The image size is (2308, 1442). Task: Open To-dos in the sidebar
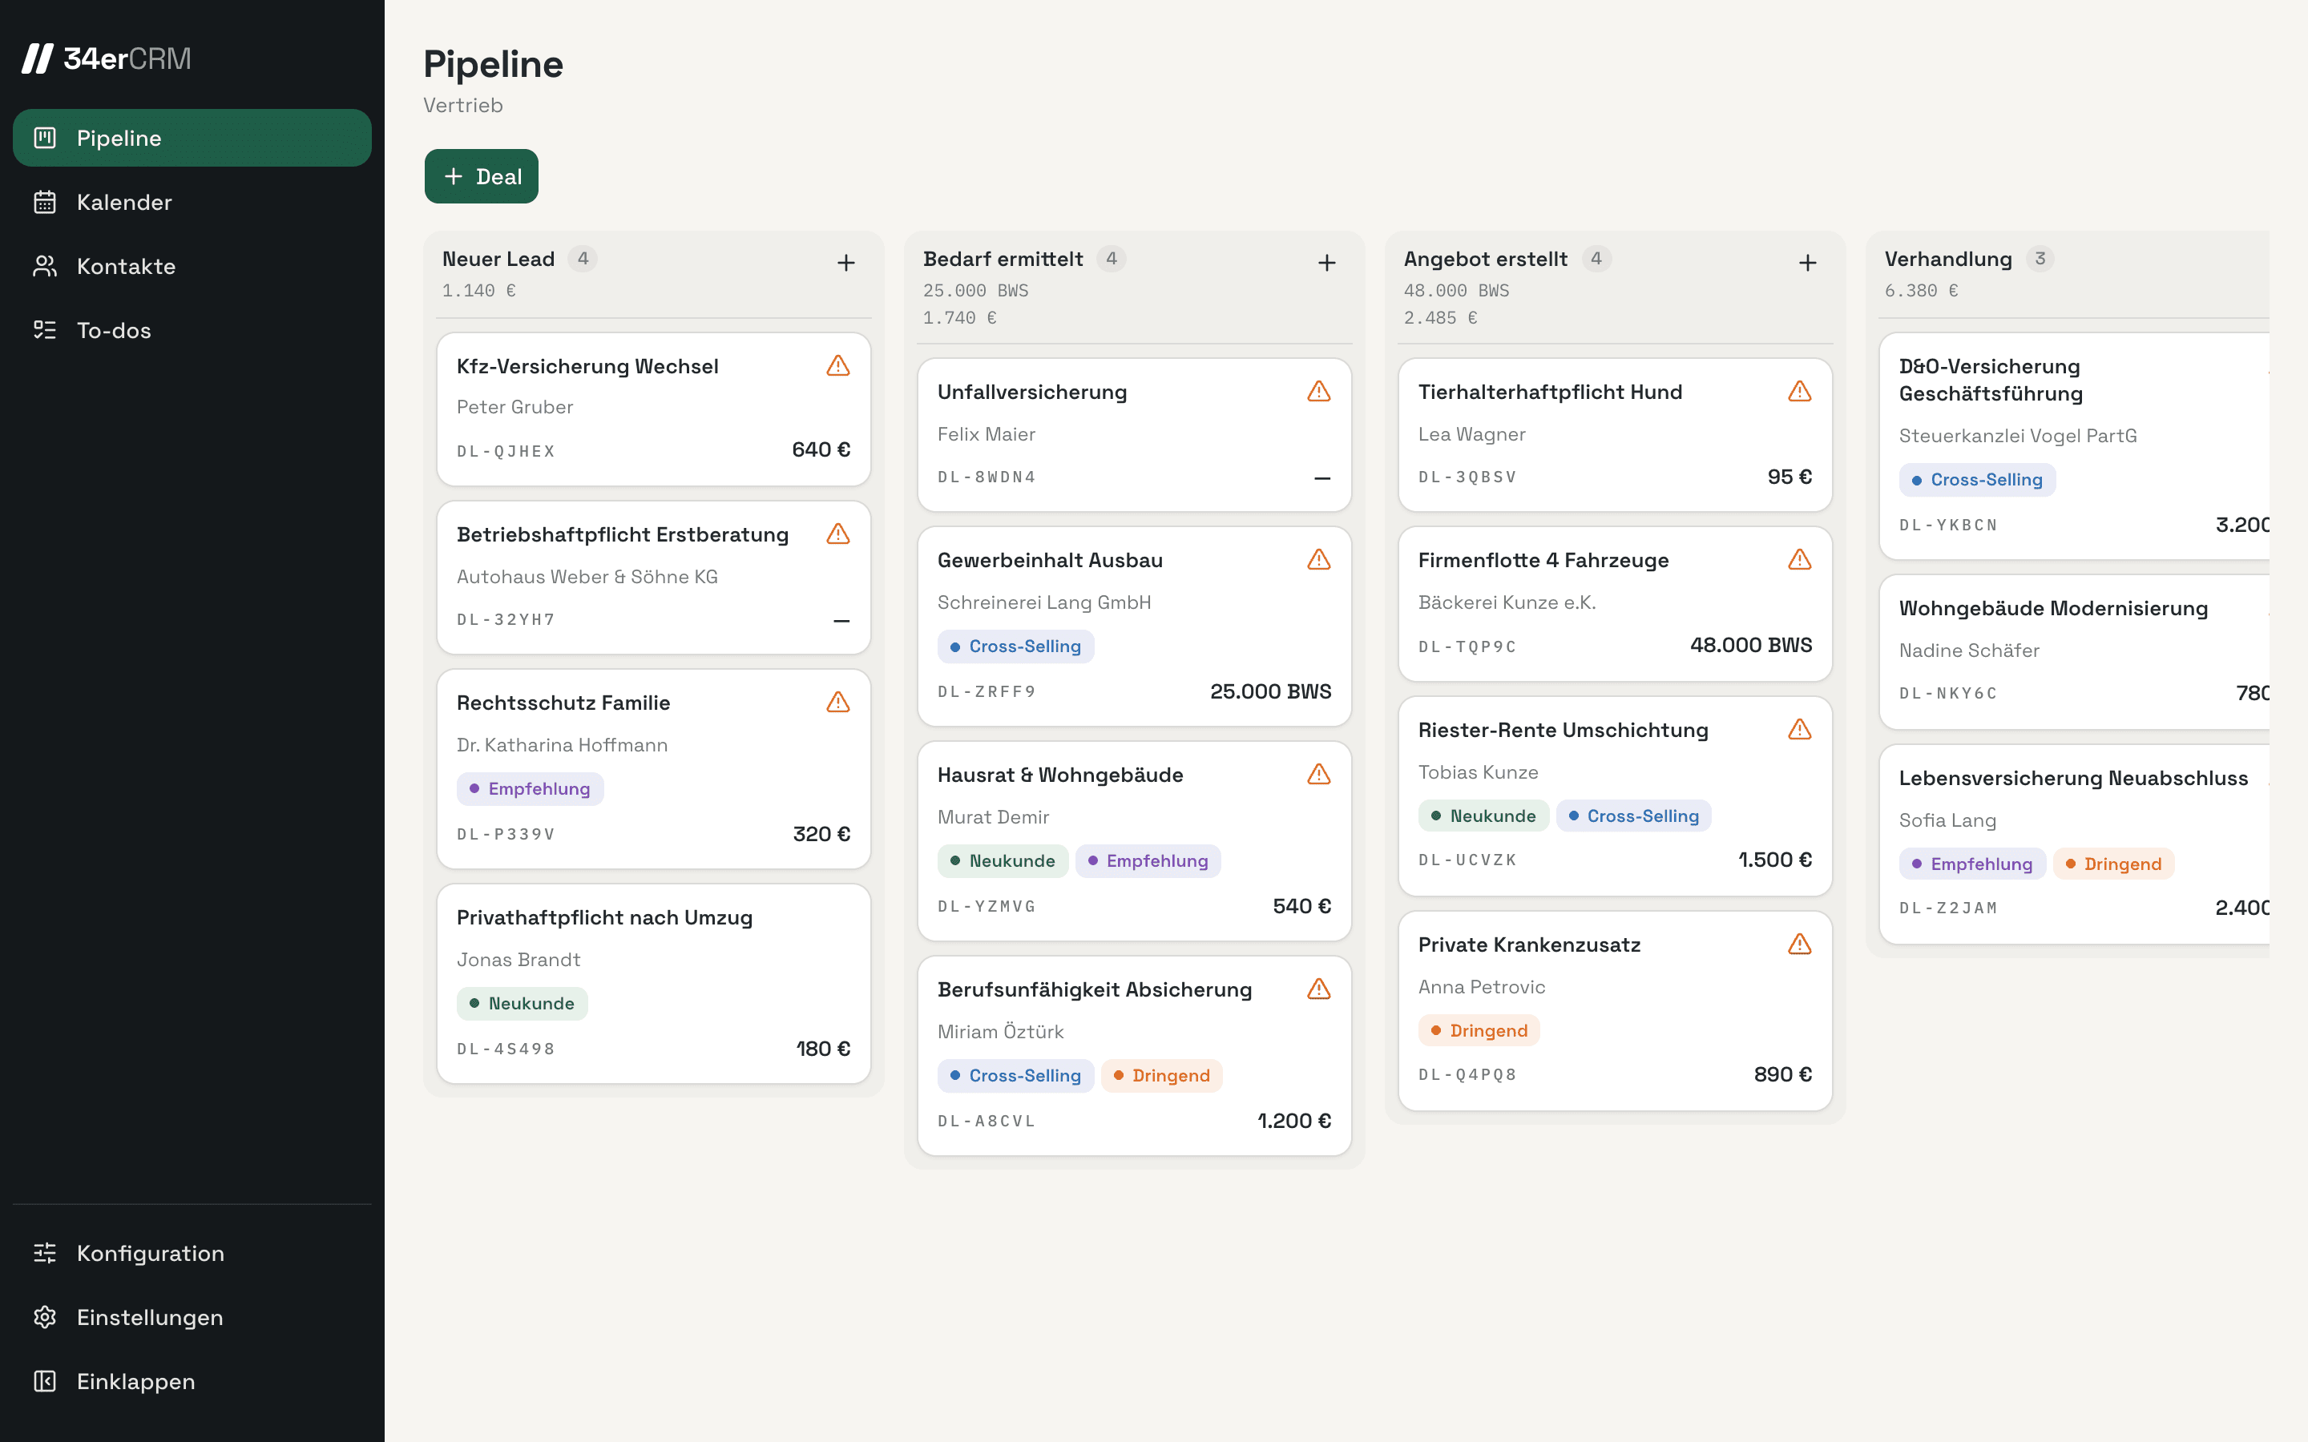(x=192, y=330)
